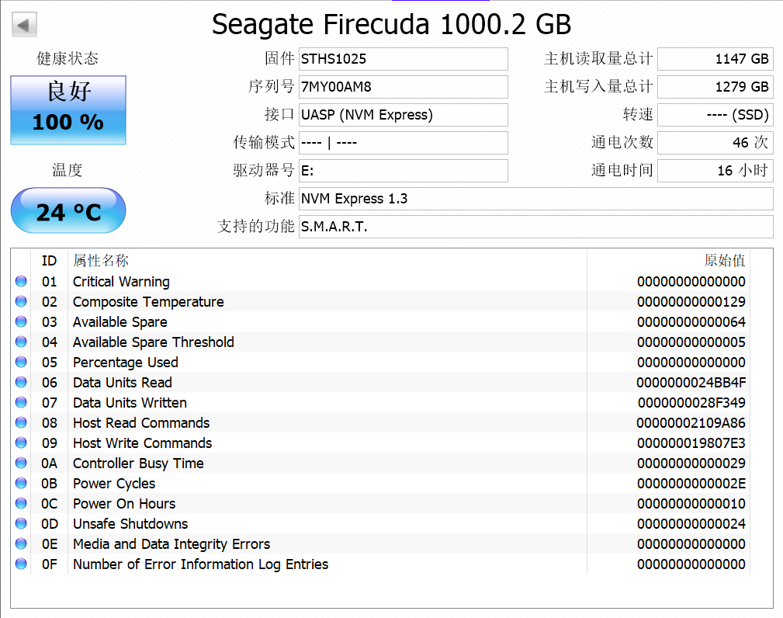Click the firmware field STHS1025

click(x=403, y=59)
